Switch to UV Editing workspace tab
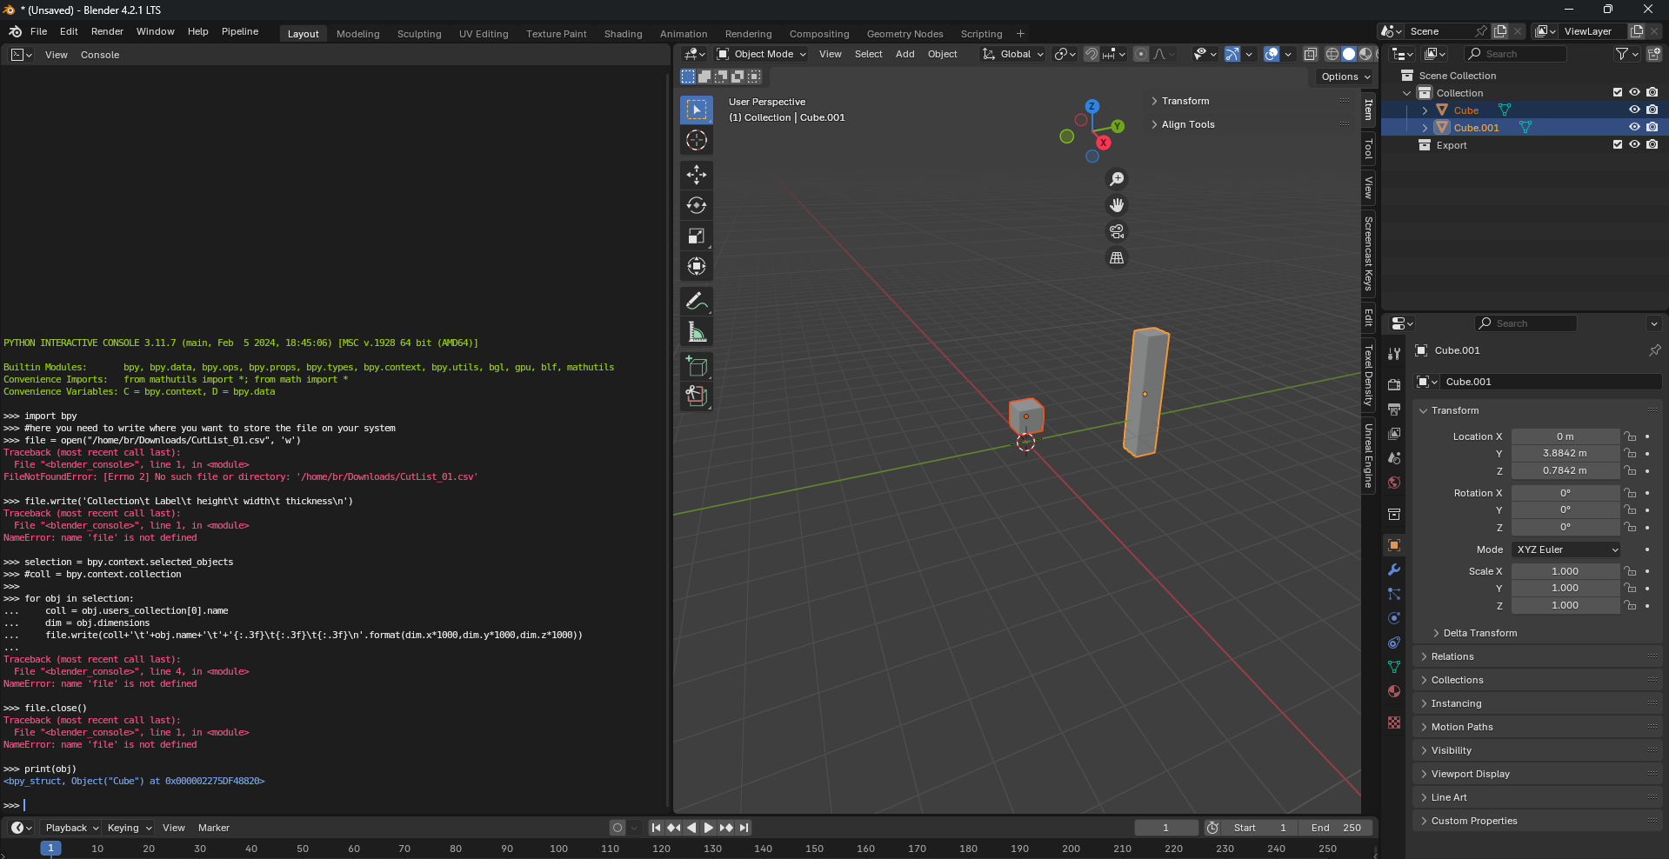 pos(484,34)
